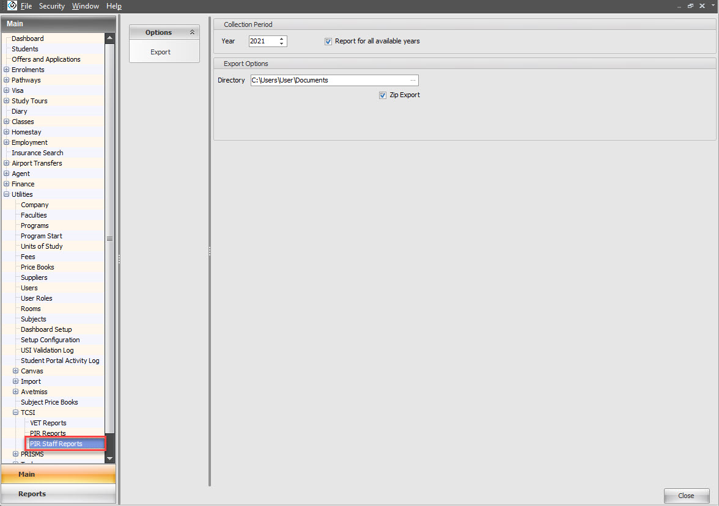Click the Export option
The height and width of the screenshot is (506, 719).
click(x=160, y=52)
